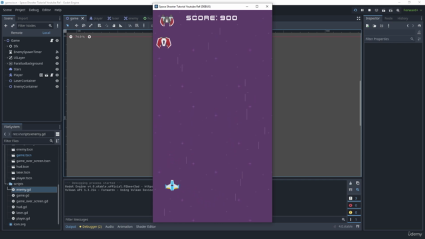Hide the ParallaxBackground node
425x239 pixels.
pyautogui.click(x=57, y=64)
